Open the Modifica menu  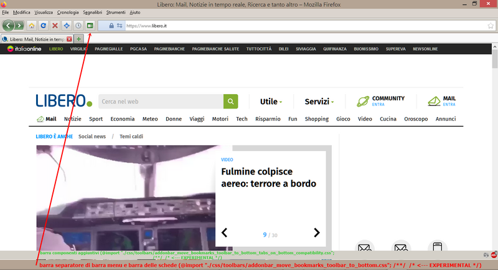tap(22, 12)
